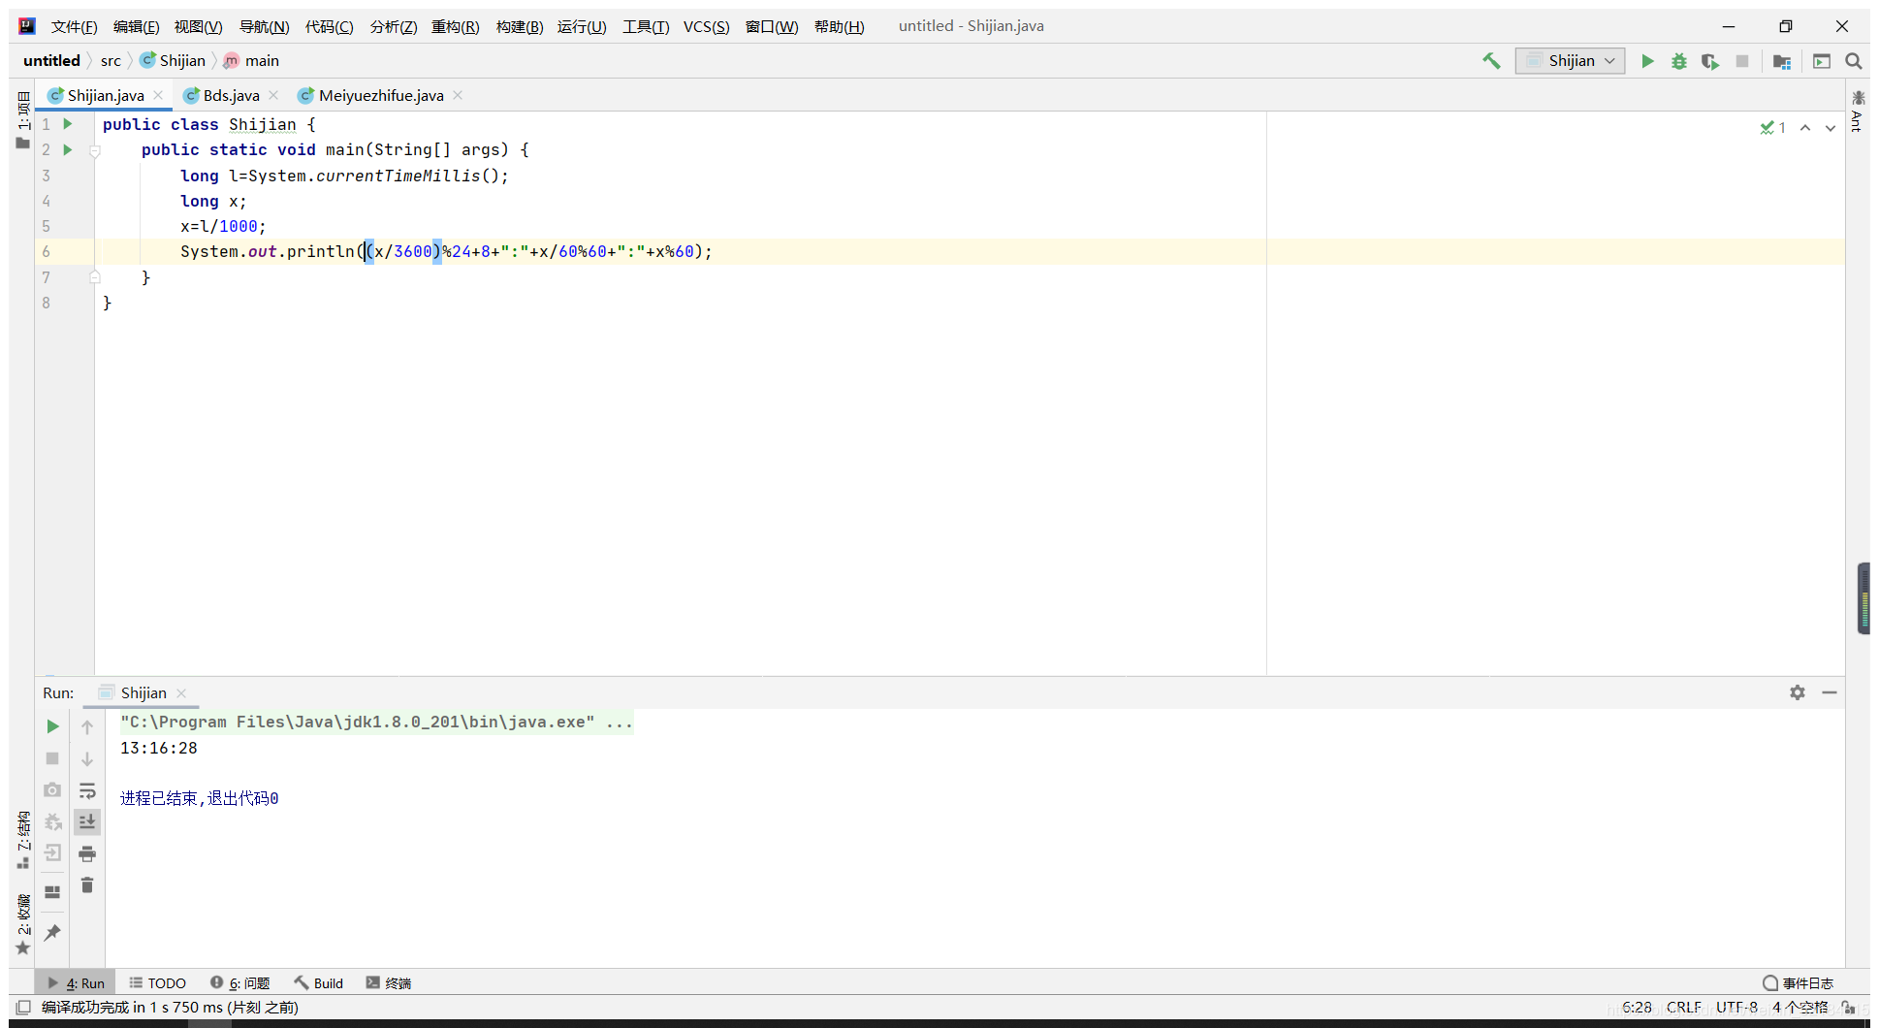Click the inspection checkmark indicator
Viewport: 1879px width, 1028px height.
tap(1772, 128)
